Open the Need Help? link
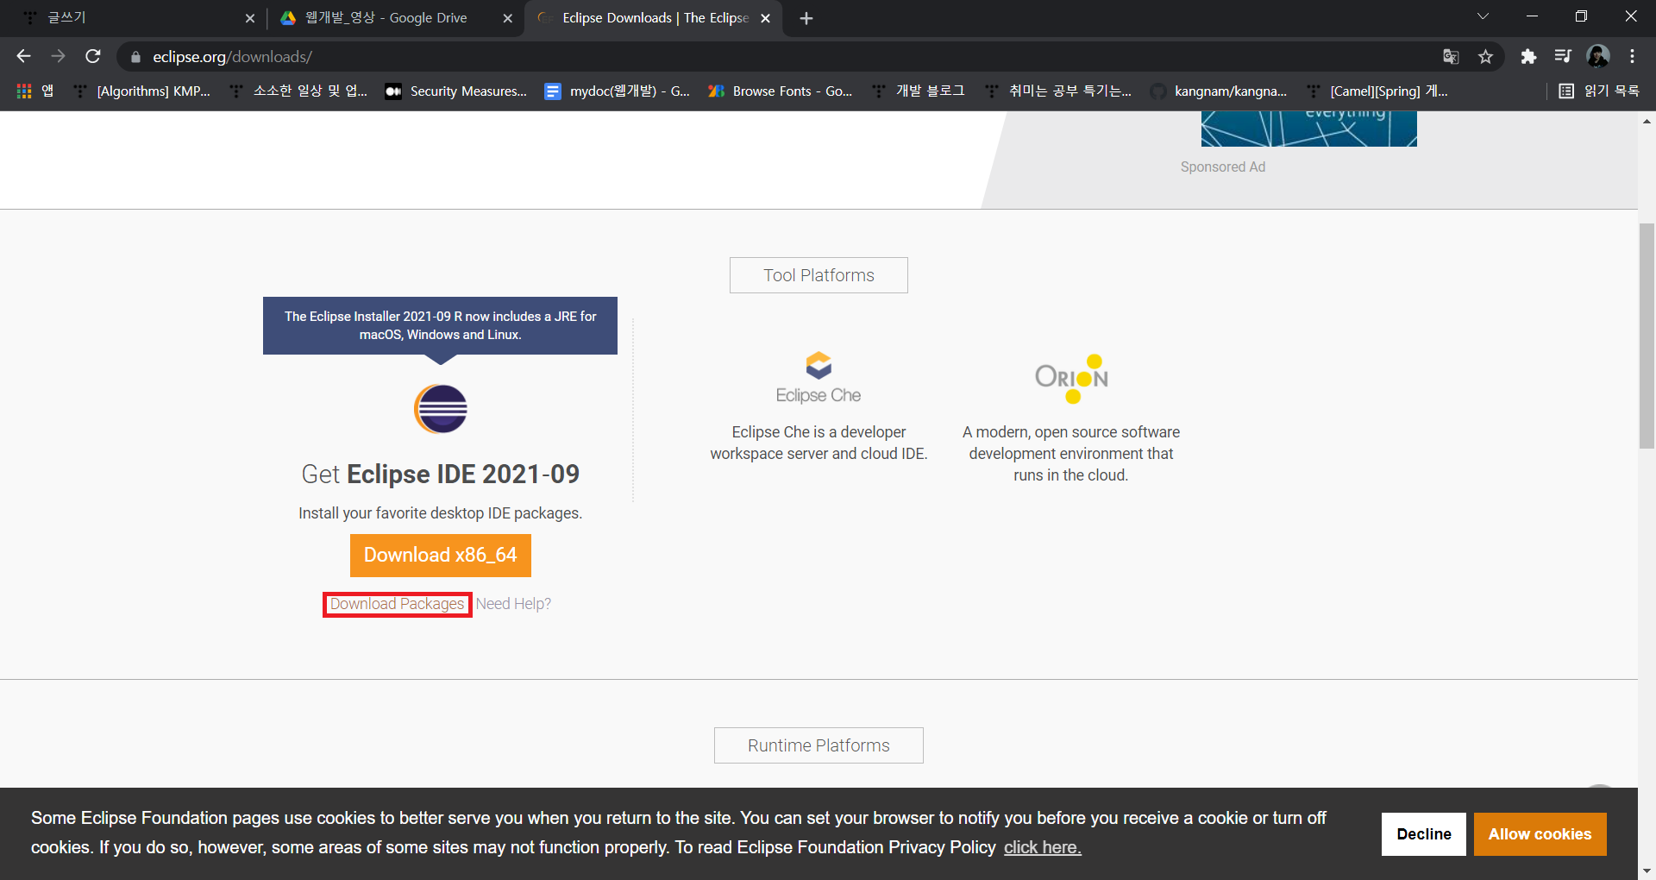Viewport: 1656px width, 880px height. pos(513,604)
